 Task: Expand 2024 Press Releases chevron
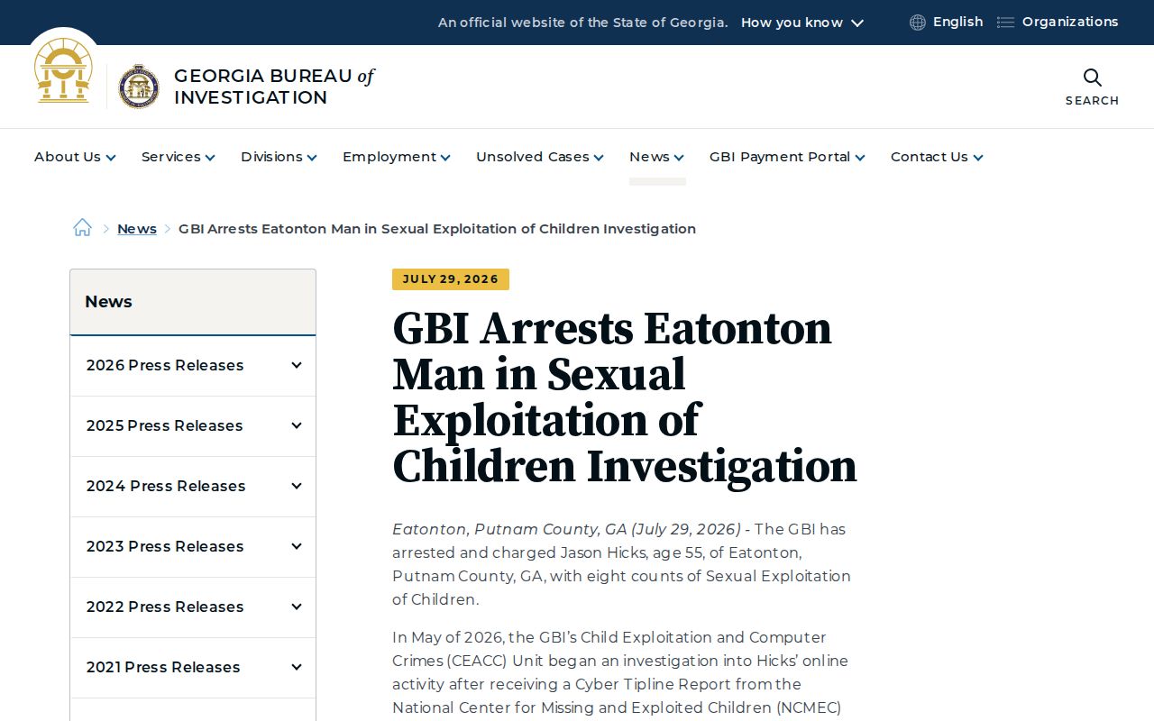(296, 486)
